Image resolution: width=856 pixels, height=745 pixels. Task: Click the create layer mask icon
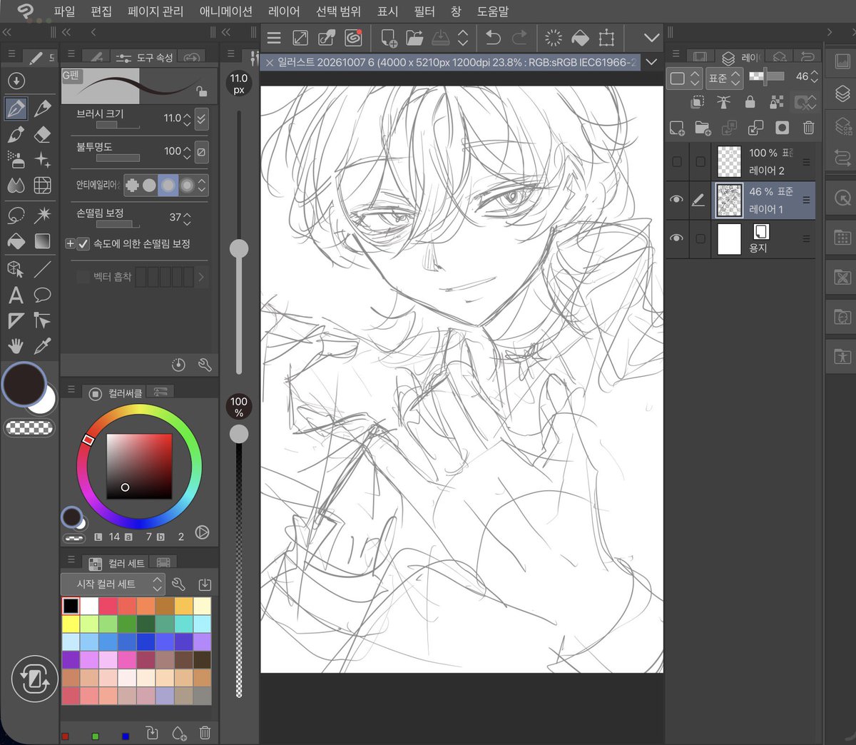(x=783, y=128)
